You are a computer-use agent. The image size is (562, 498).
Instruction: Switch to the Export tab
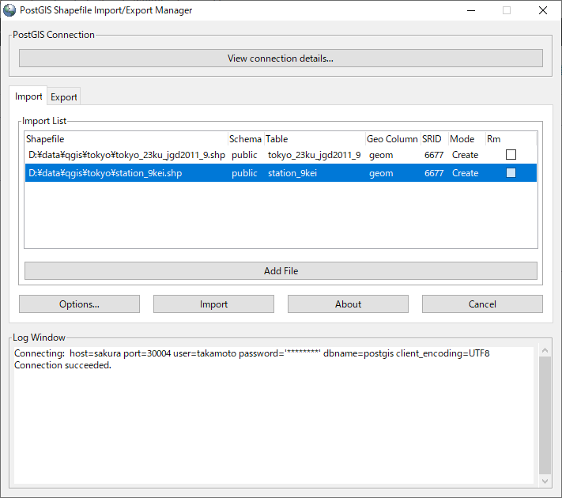tap(63, 96)
